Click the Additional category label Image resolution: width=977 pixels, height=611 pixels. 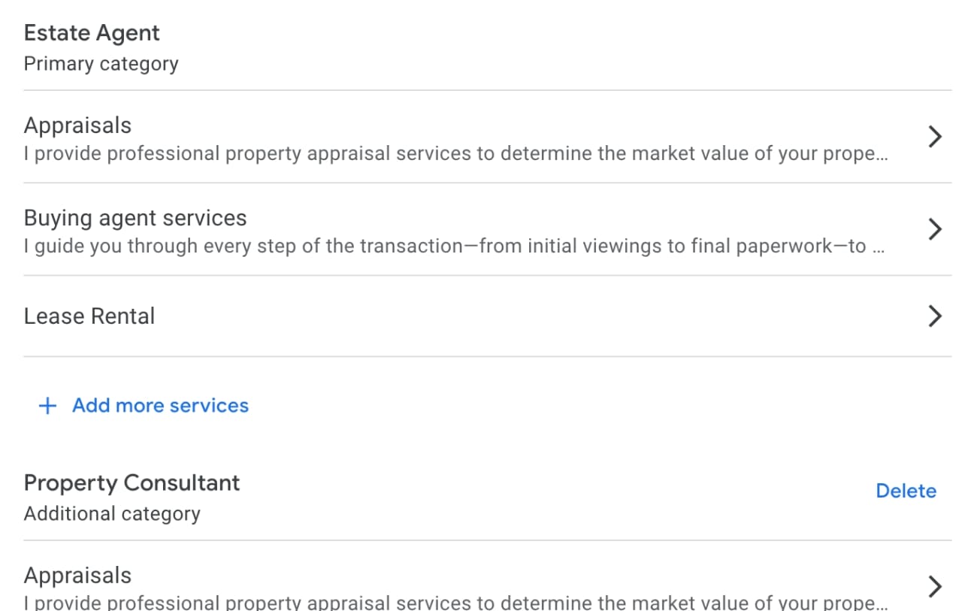tap(112, 514)
